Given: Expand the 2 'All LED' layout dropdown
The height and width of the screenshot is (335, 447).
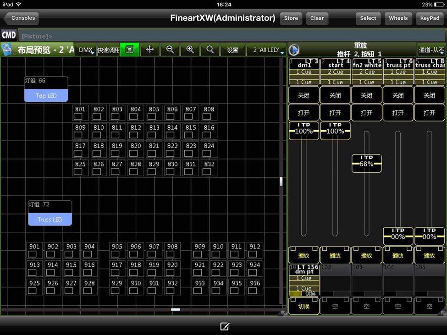Looking at the screenshot, I should [x=266, y=49].
